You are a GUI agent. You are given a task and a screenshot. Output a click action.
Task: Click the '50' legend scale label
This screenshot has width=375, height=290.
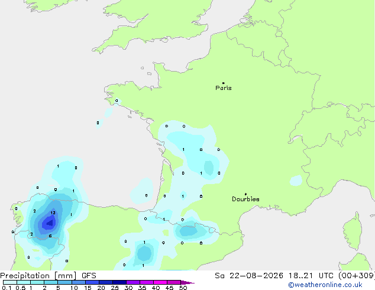[x=183, y=288]
